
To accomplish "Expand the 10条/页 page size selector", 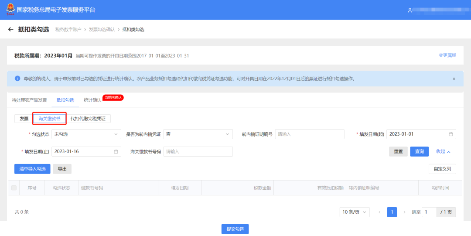I will (x=355, y=212).
